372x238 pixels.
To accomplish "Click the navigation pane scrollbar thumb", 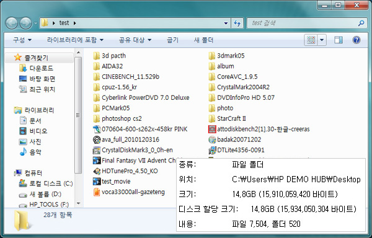I will click(79, 115).
